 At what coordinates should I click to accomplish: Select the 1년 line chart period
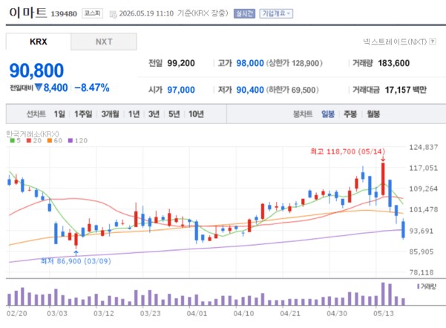[134, 114]
